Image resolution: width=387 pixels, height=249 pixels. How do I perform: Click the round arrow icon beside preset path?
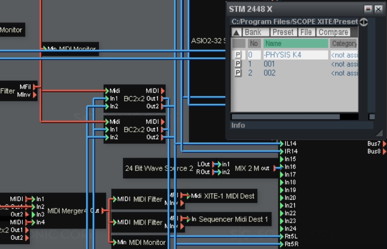tap(364, 22)
